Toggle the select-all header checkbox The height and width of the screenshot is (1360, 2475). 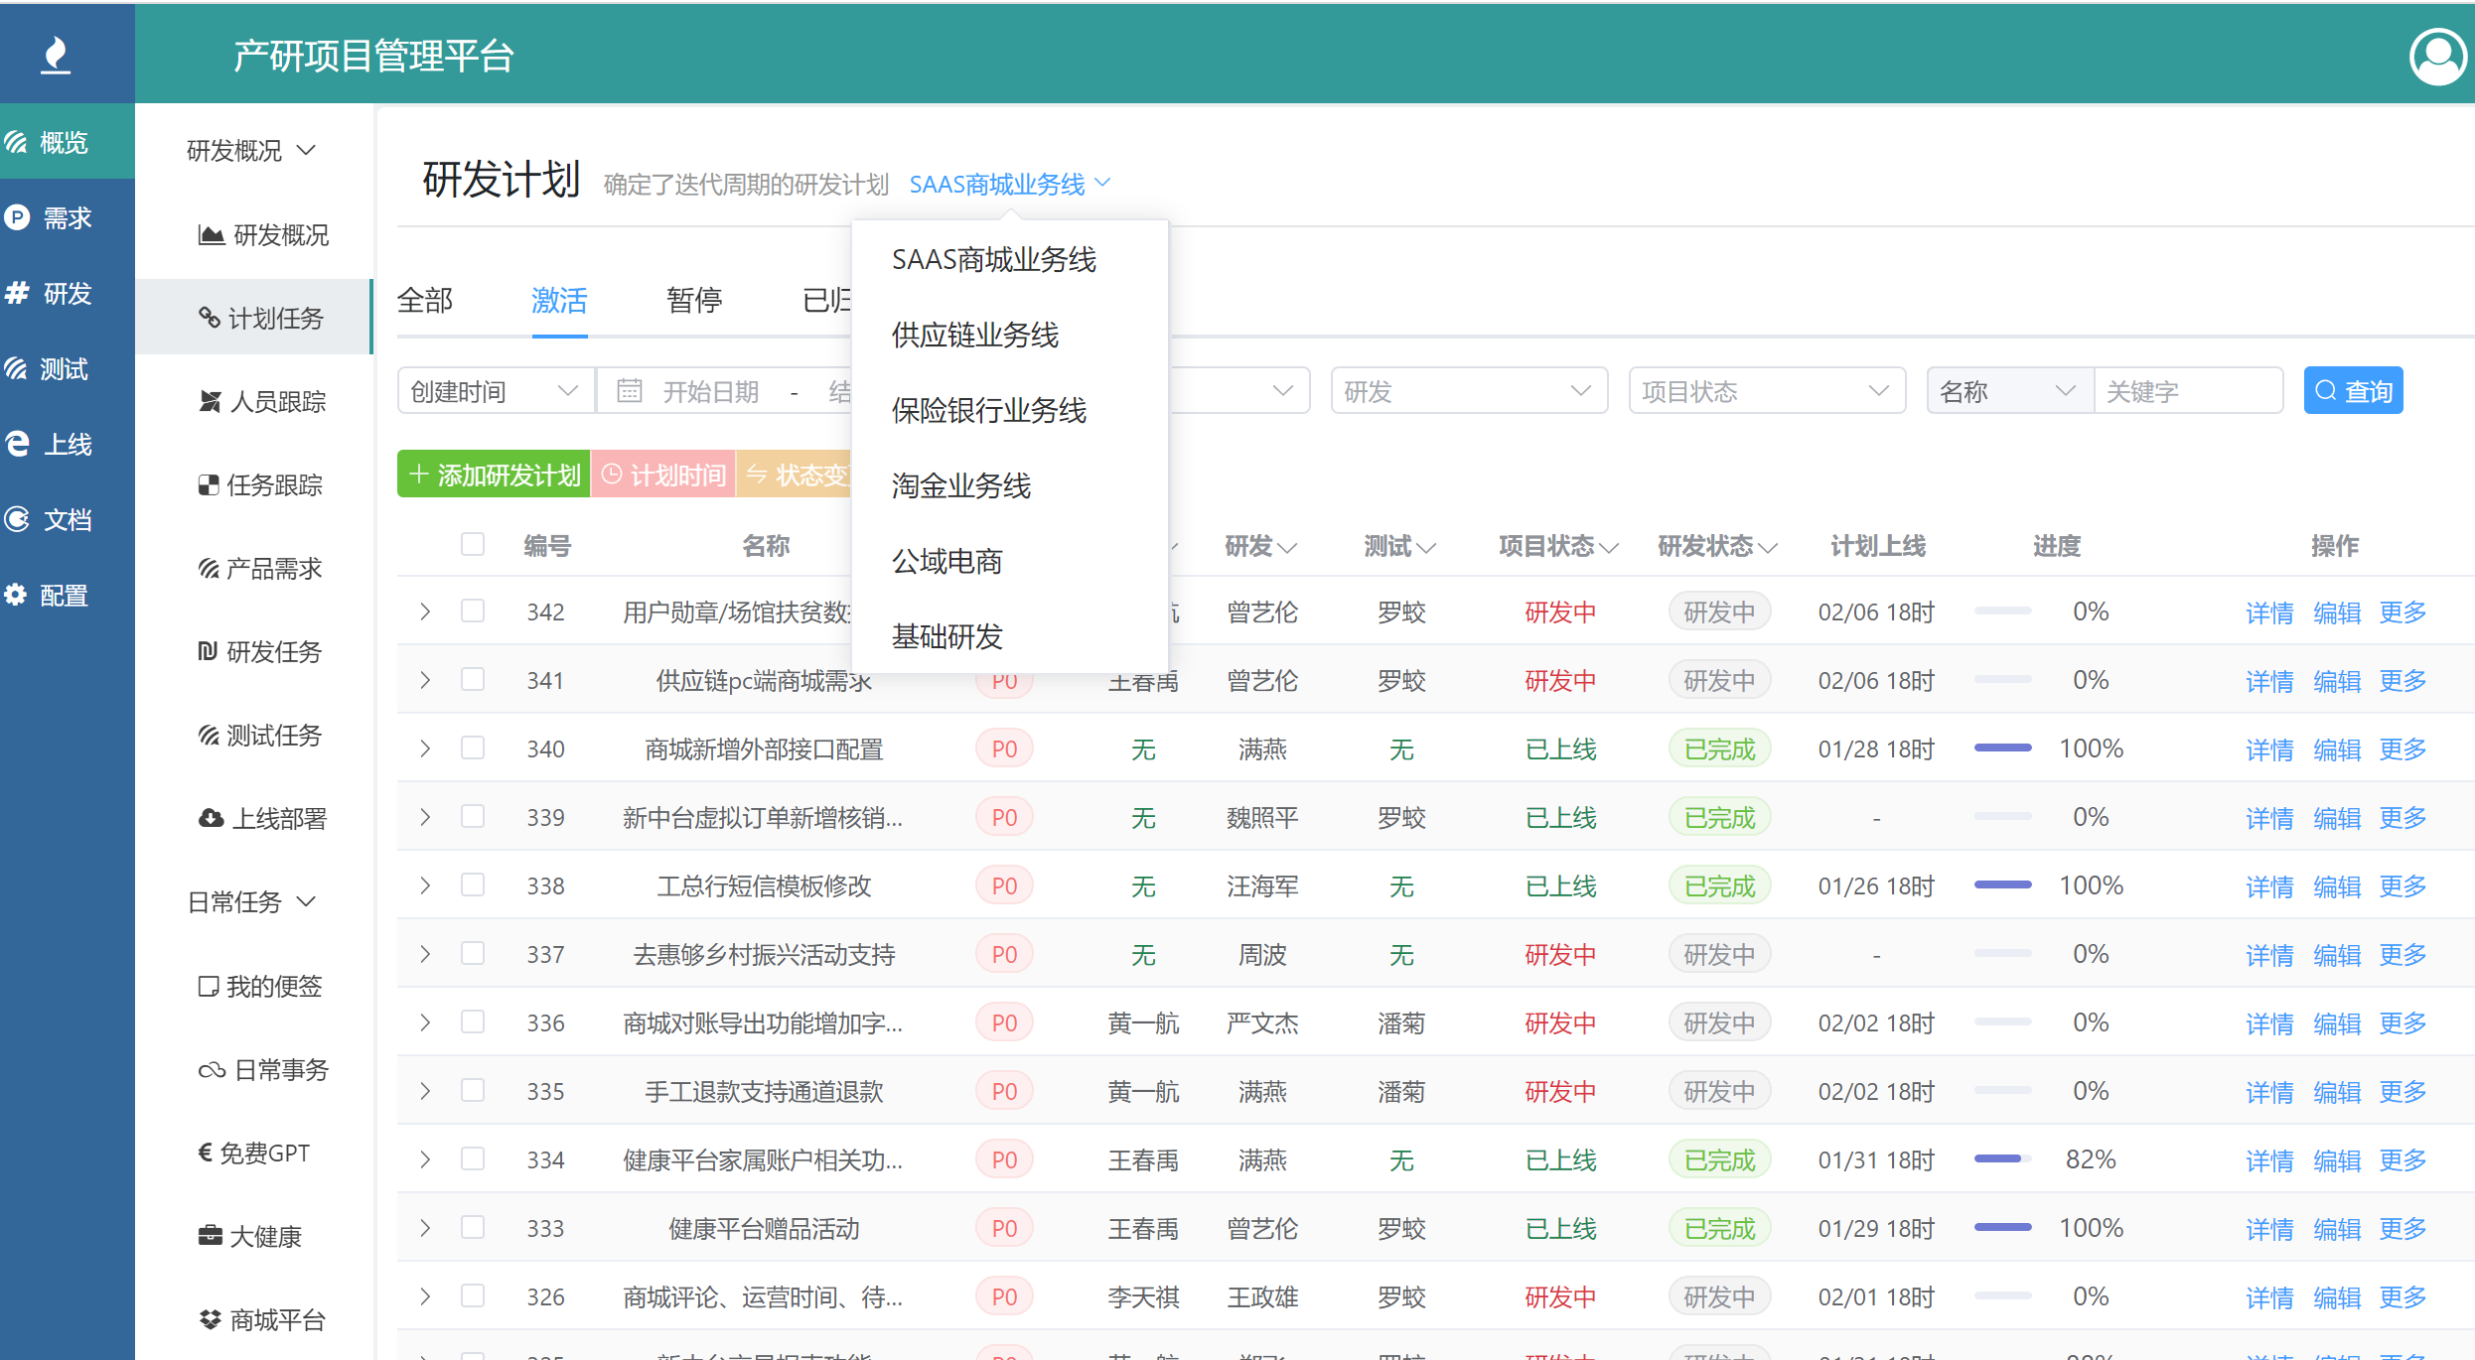pyautogui.click(x=473, y=544)
